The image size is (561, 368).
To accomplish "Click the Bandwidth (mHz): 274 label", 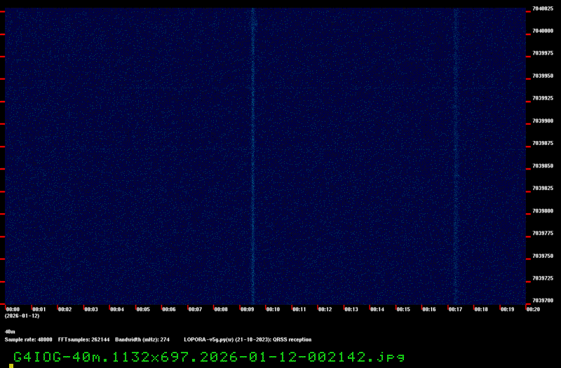I will [142, 339].
